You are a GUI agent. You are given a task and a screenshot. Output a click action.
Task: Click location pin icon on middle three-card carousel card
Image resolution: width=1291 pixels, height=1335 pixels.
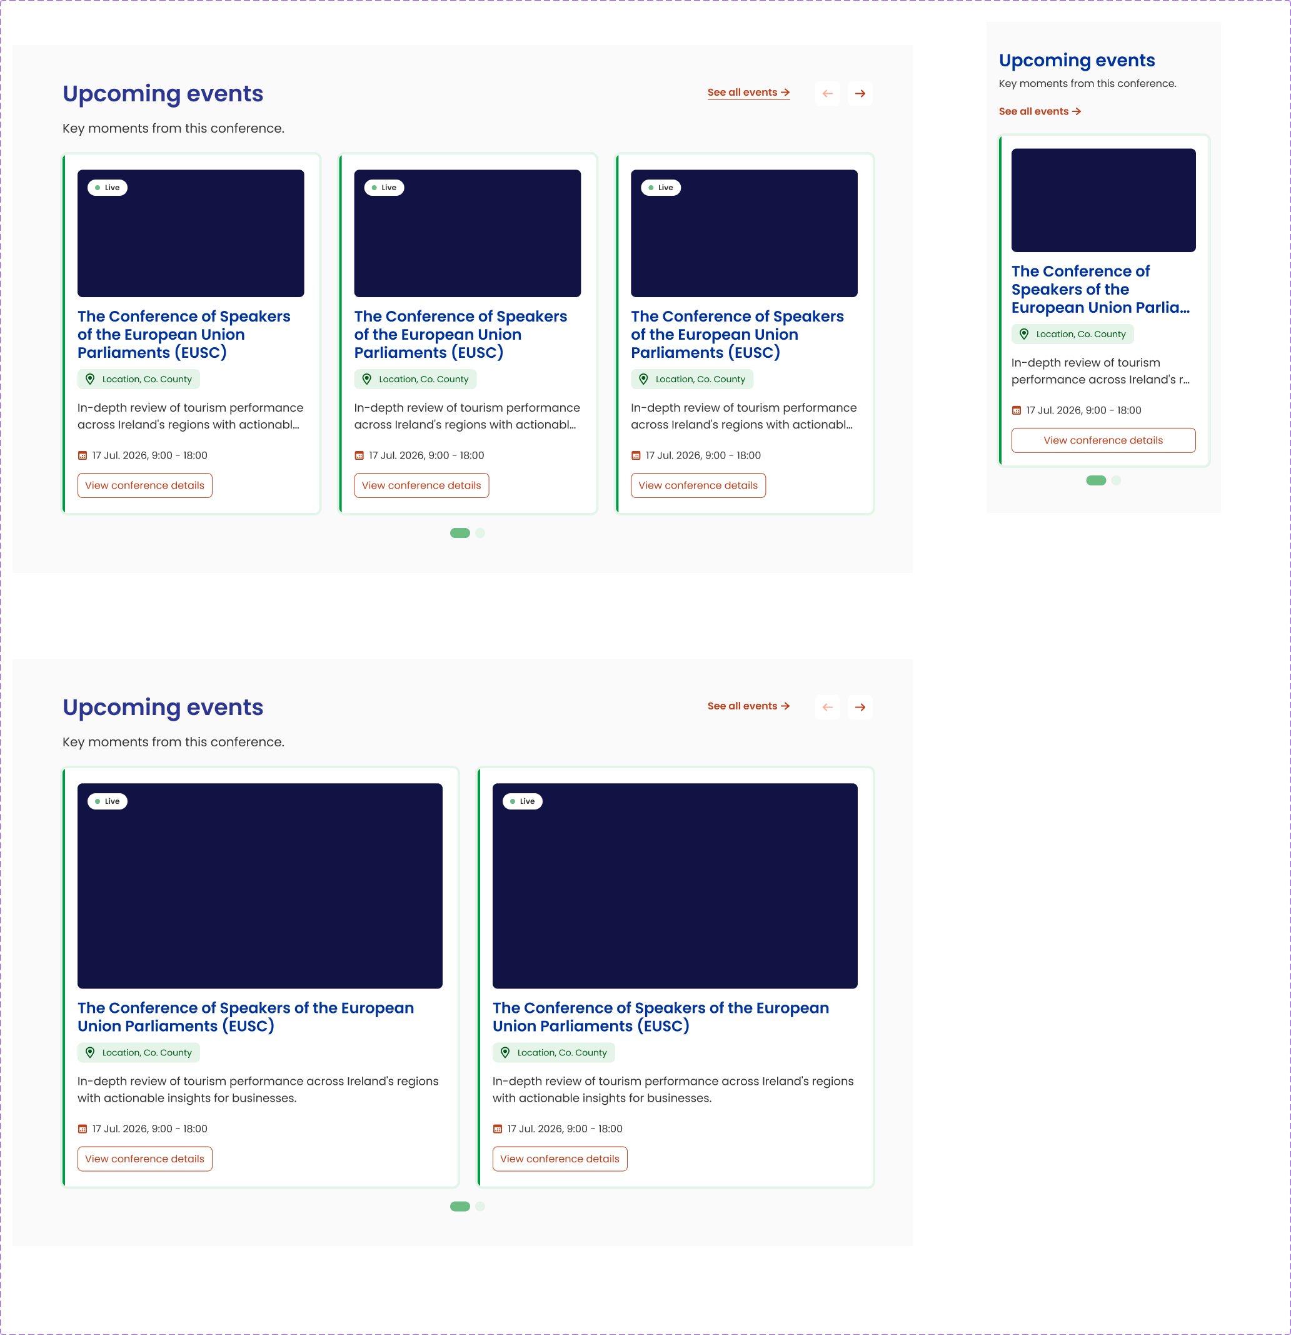pyautogui.click(x=367, y=379)
